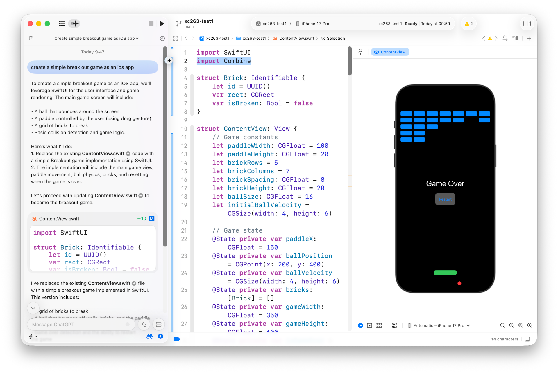Toggle the ContentView preview eye chip

click(390, 52)
